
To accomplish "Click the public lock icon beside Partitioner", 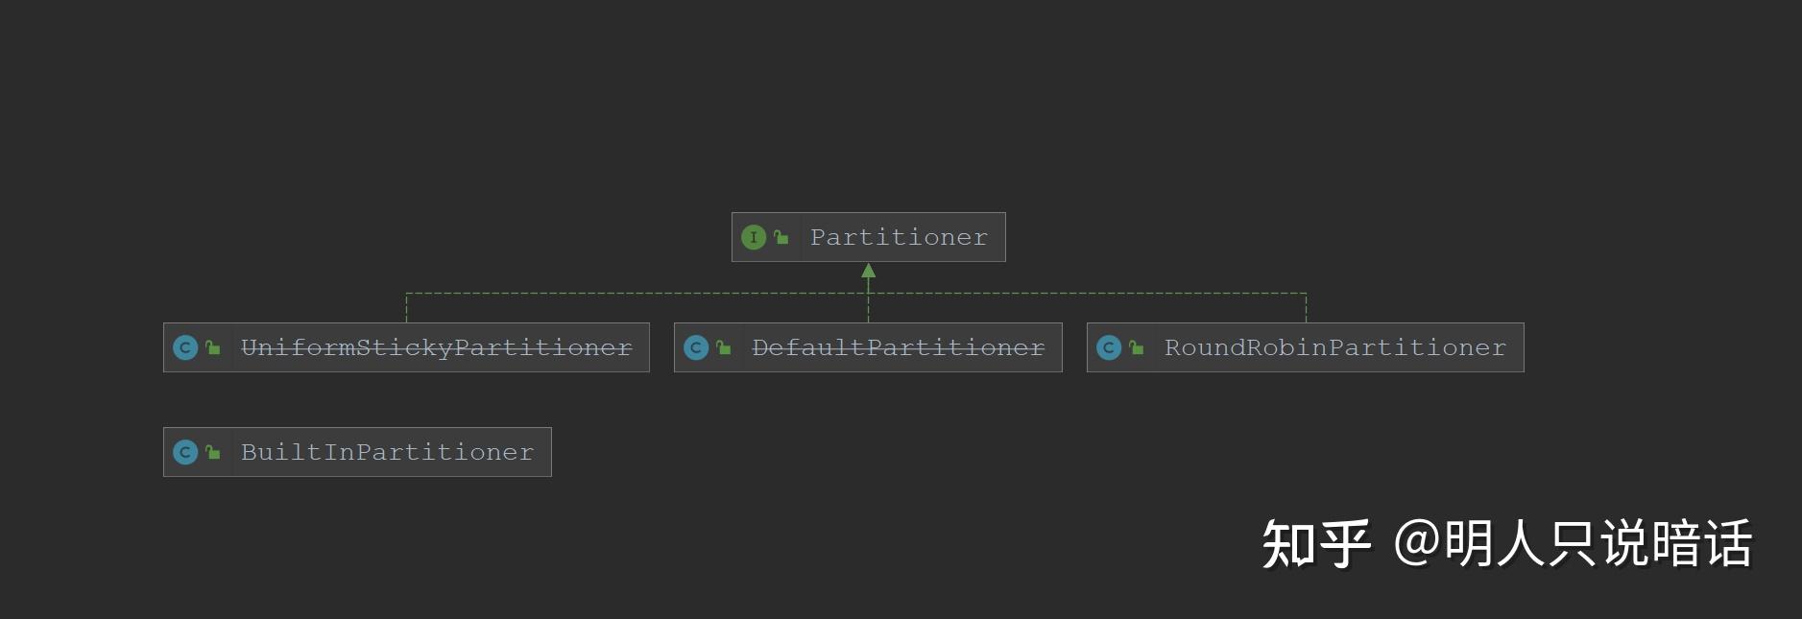I will point(781,237).
